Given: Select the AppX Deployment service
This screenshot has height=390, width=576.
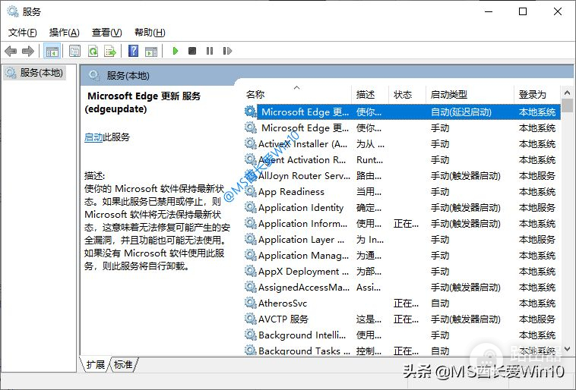Looking at the screenshot, I should [402, 272].
